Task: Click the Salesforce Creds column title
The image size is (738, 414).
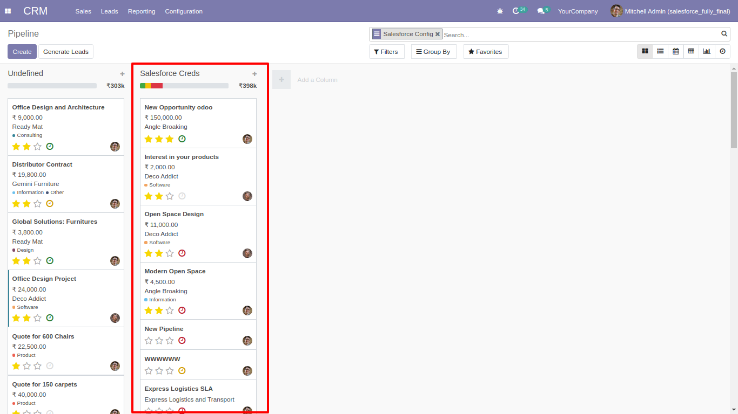Action: pos(170,73)
